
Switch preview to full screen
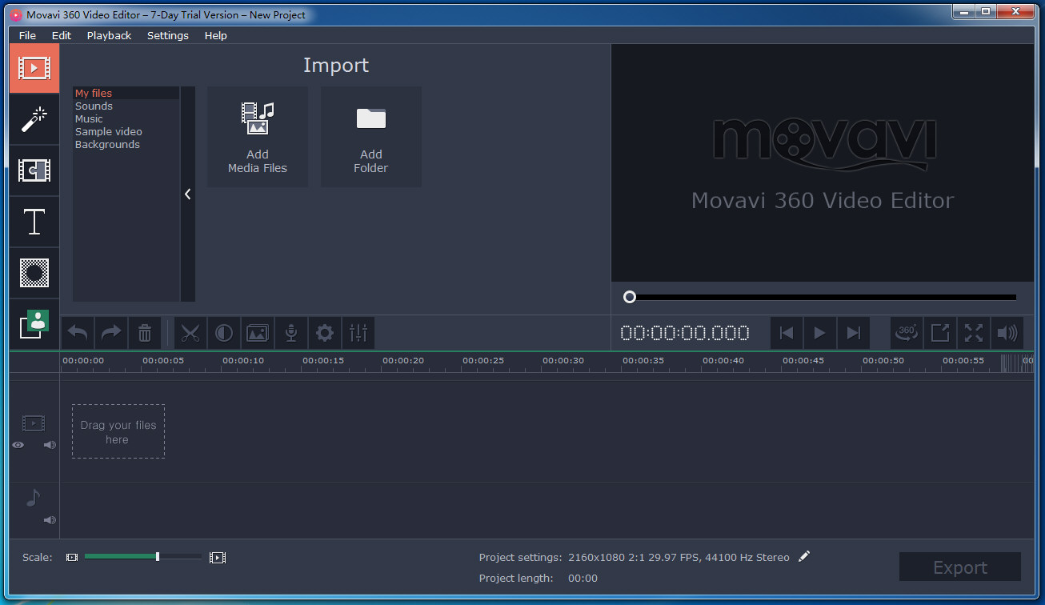tap(974, 333)
